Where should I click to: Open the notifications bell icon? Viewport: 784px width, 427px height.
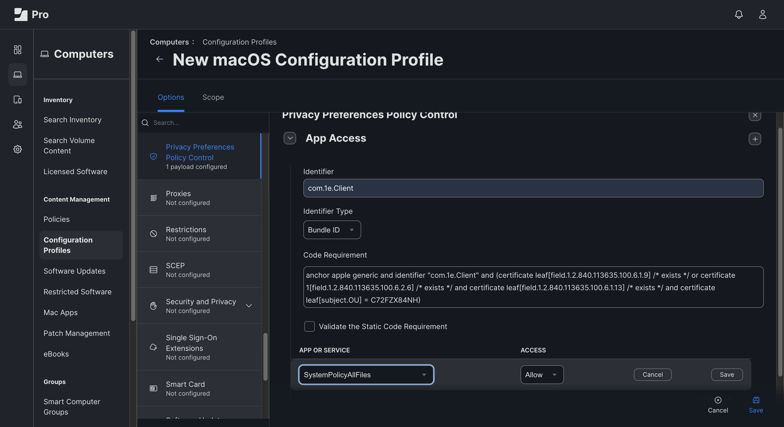click(739, 14)
